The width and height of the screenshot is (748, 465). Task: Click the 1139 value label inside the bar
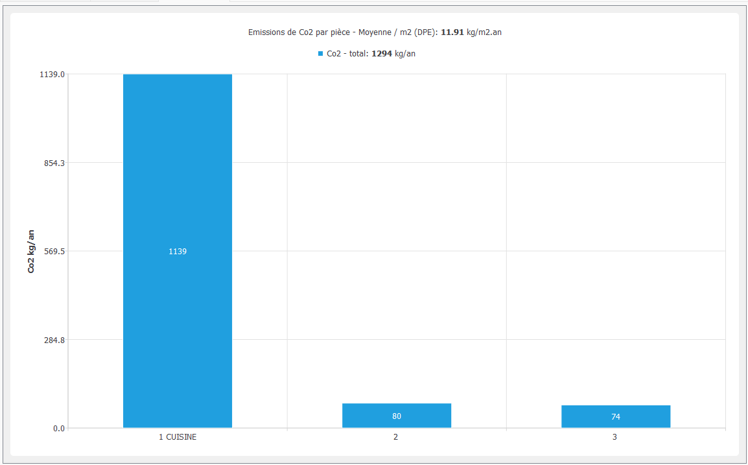click(x=177, y=251)
